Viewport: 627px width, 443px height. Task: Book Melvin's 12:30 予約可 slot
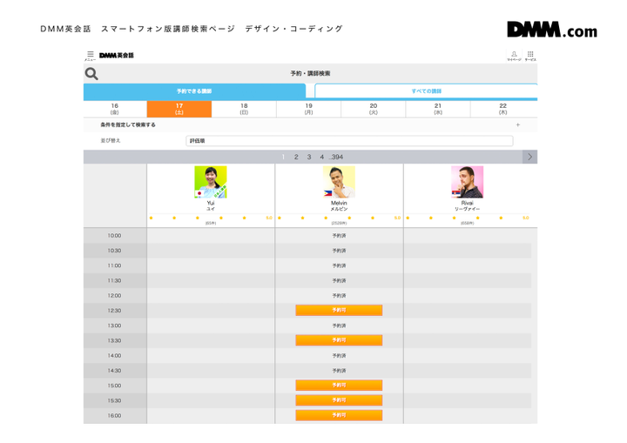coord(339,310)
